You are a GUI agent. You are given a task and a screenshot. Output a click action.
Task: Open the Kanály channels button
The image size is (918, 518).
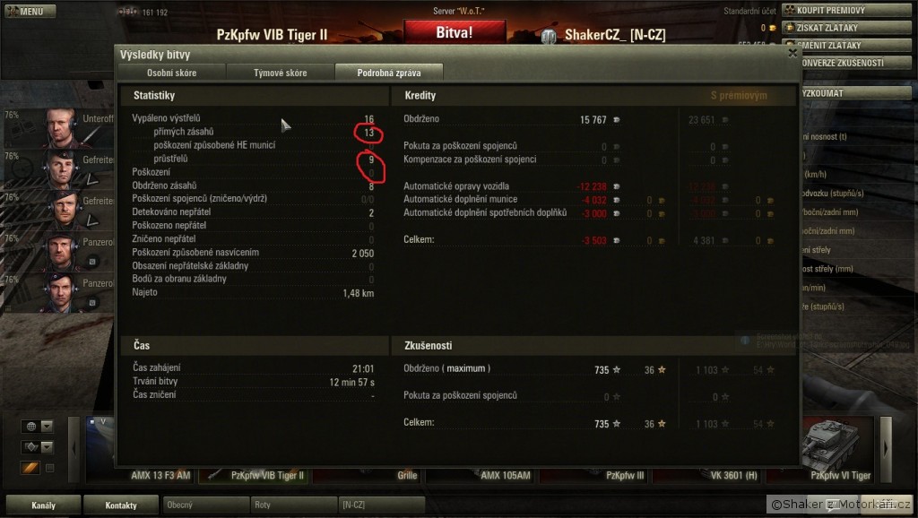coord(43,505)
